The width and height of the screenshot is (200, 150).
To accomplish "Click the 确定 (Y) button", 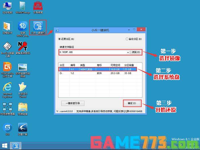I will coord(132,103).
